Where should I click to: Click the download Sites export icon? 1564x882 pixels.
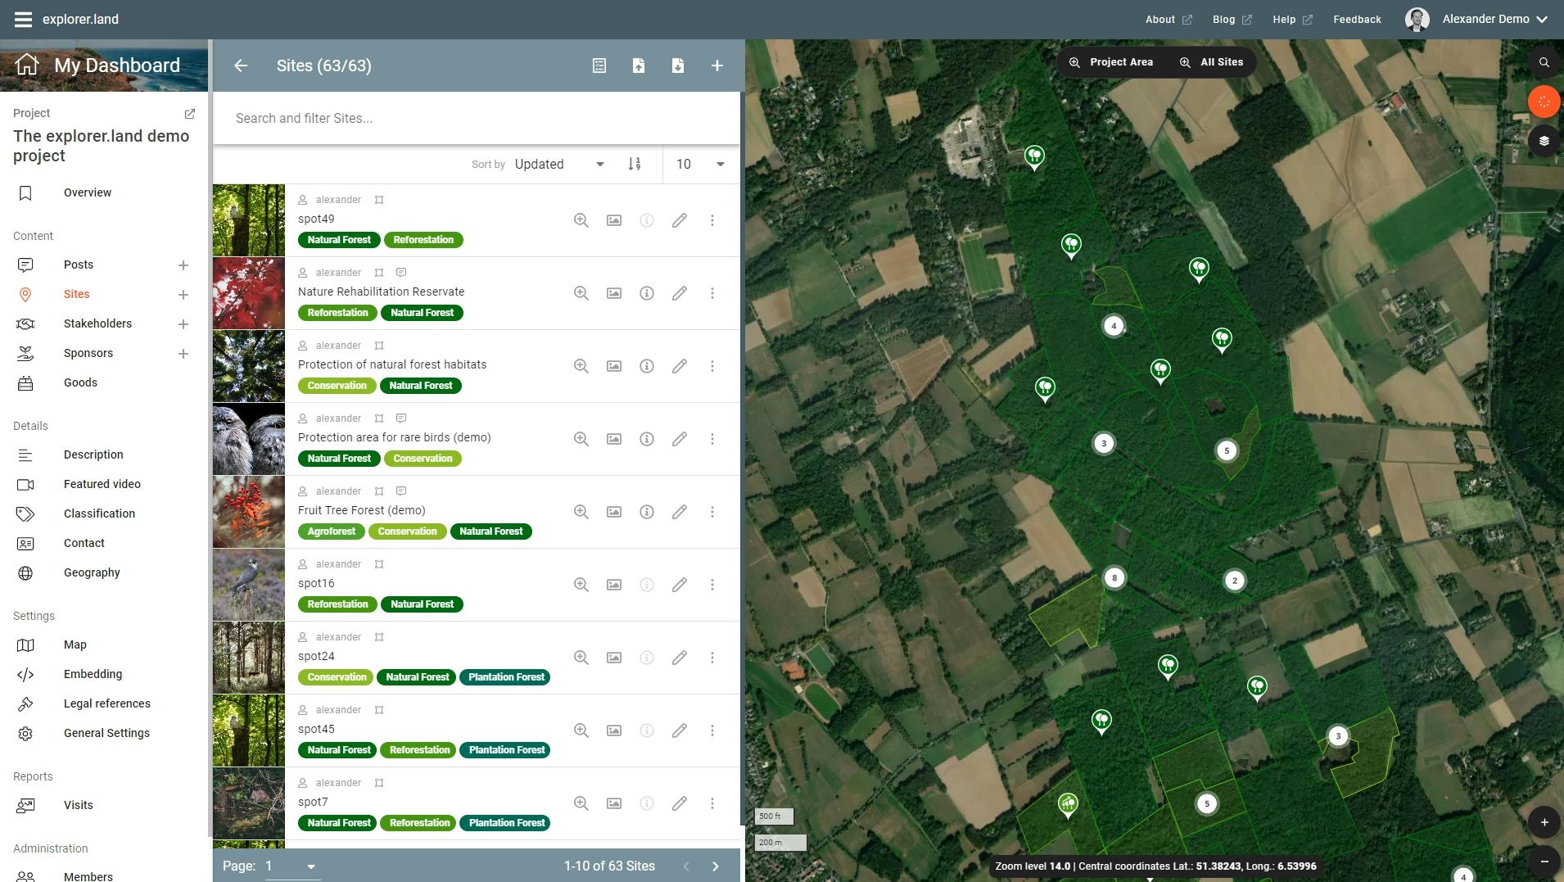678,66
